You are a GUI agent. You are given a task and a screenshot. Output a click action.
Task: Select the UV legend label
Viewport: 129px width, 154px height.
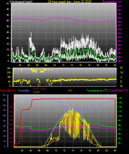pyautogui.click(x=70, y=91)
